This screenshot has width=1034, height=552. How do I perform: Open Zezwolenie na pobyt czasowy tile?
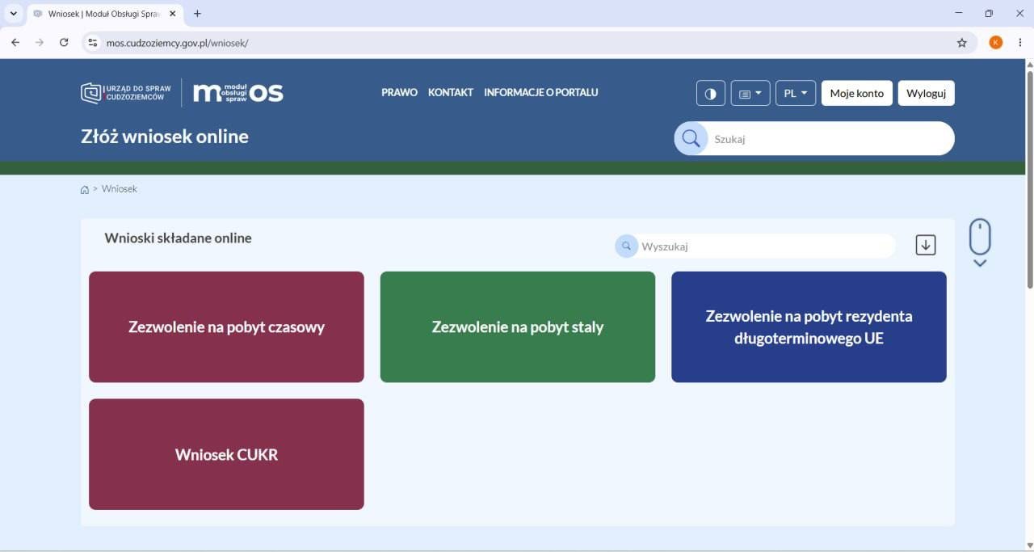226,327
